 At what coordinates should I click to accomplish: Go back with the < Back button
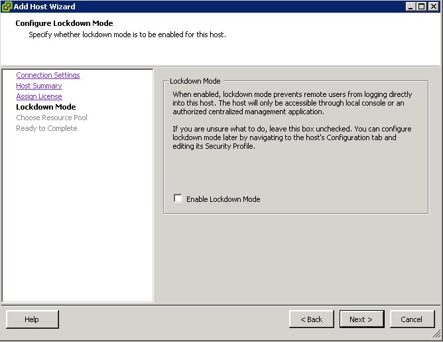[312, 319]
